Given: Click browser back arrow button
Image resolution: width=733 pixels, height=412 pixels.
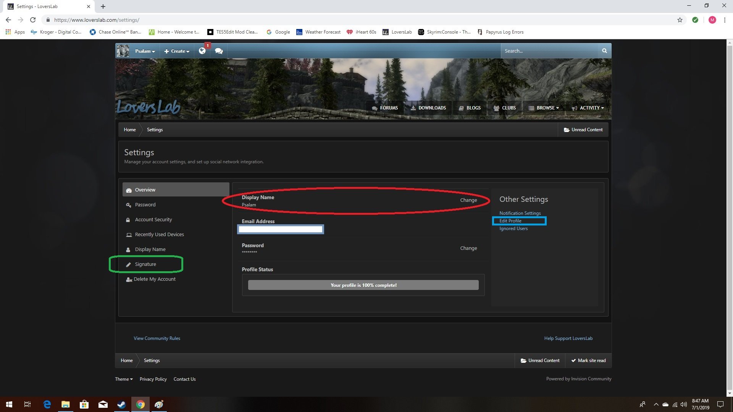Looking at the screenshot, I should click(8, 20).
